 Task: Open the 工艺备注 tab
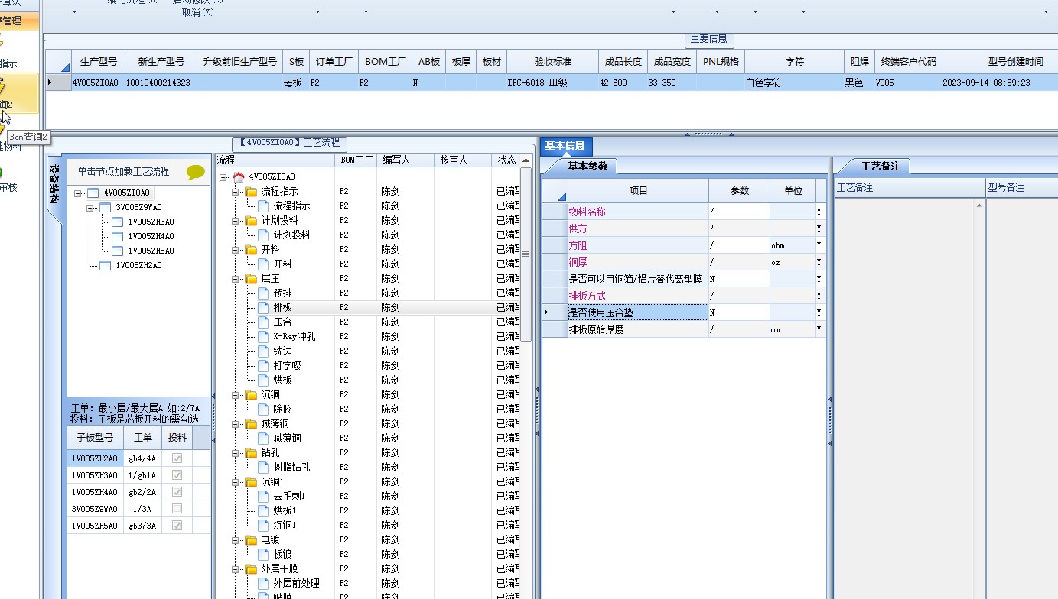tap(881, 166)
